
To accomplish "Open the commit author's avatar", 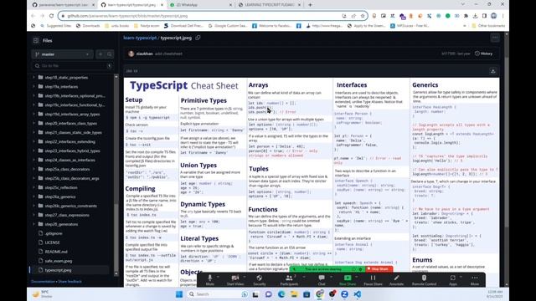I will click(x=131, y=54).
